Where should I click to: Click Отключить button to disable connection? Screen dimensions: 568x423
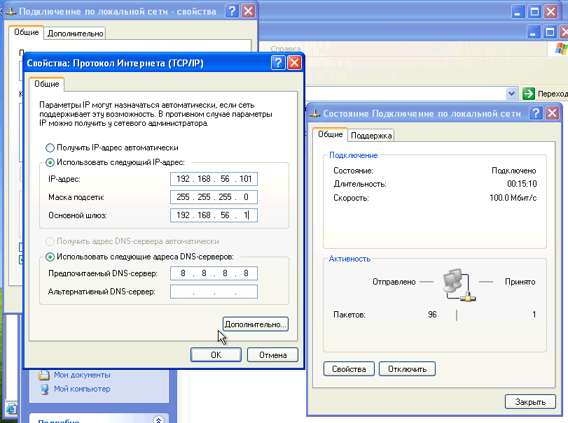pyautogui.click(x=407, y=369)
